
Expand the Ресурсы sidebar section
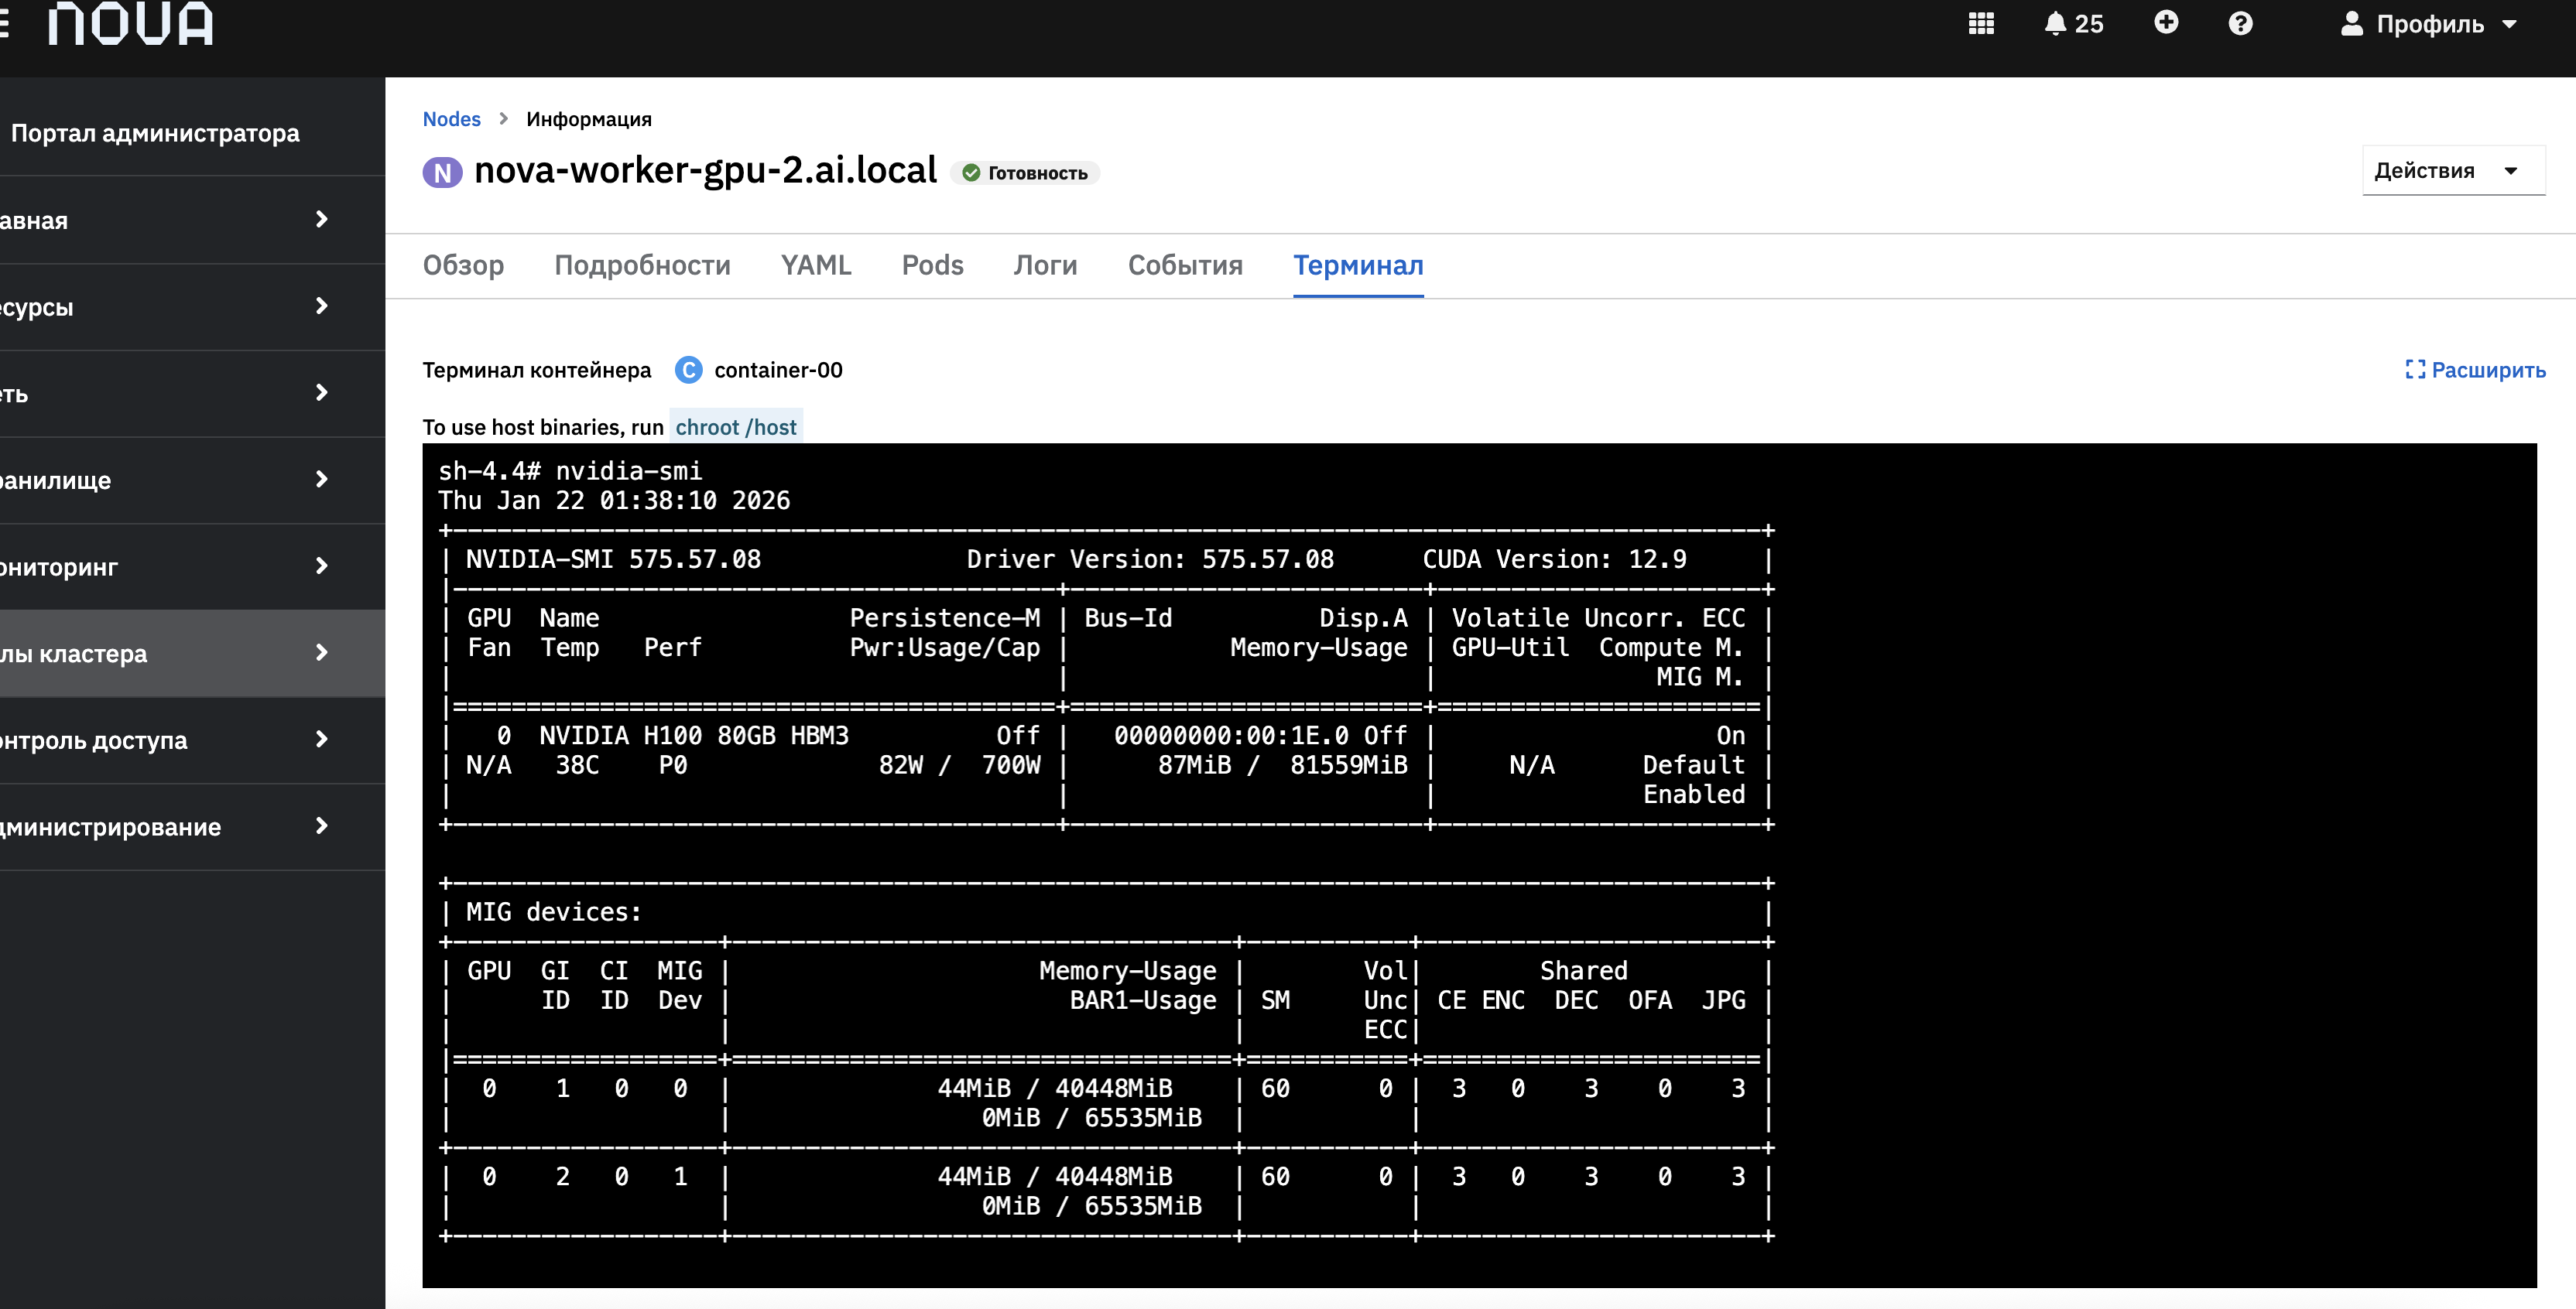(192, 307)
